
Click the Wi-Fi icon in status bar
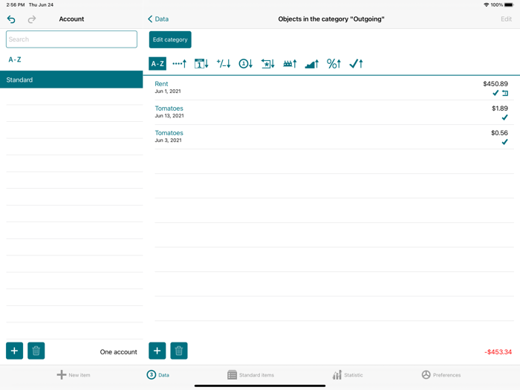click(x=486, y=4)
